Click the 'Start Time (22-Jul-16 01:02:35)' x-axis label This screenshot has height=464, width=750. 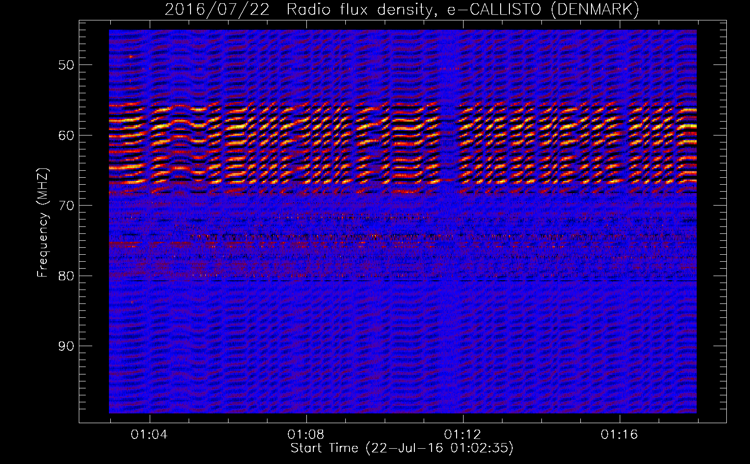(x=402, y=448)
